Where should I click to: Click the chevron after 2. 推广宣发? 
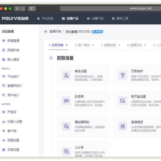pyautogui.click(x=93, y=45)
